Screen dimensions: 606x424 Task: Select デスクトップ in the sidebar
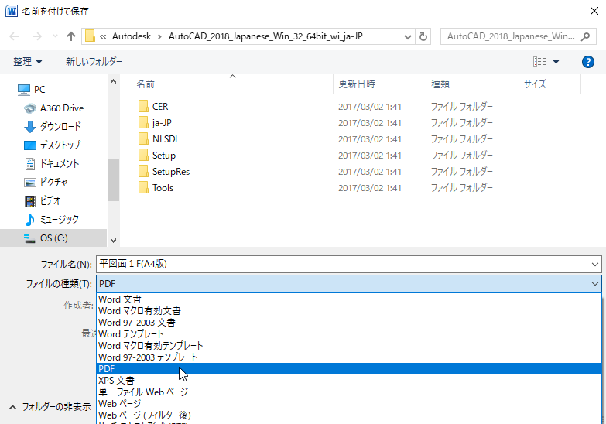click(52, 145)
